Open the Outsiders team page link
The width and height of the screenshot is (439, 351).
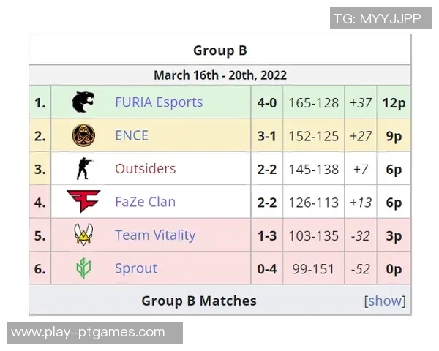pos(146,169)
